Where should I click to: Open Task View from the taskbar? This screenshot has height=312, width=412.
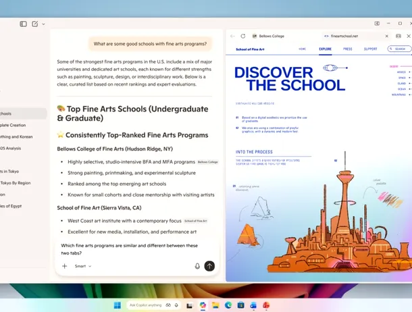click(x=189, y=305)
